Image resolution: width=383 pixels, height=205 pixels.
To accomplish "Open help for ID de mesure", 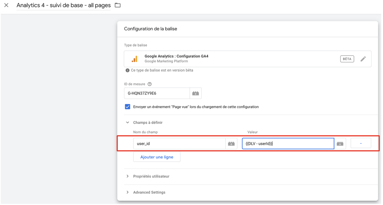I will click(x=150, y=84).
